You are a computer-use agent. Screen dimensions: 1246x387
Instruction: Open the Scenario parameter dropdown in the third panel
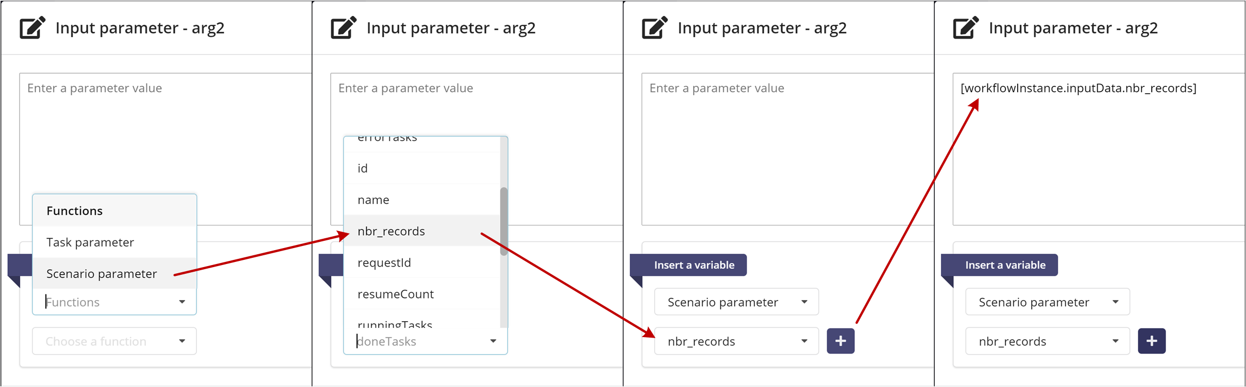click(736, 302)
